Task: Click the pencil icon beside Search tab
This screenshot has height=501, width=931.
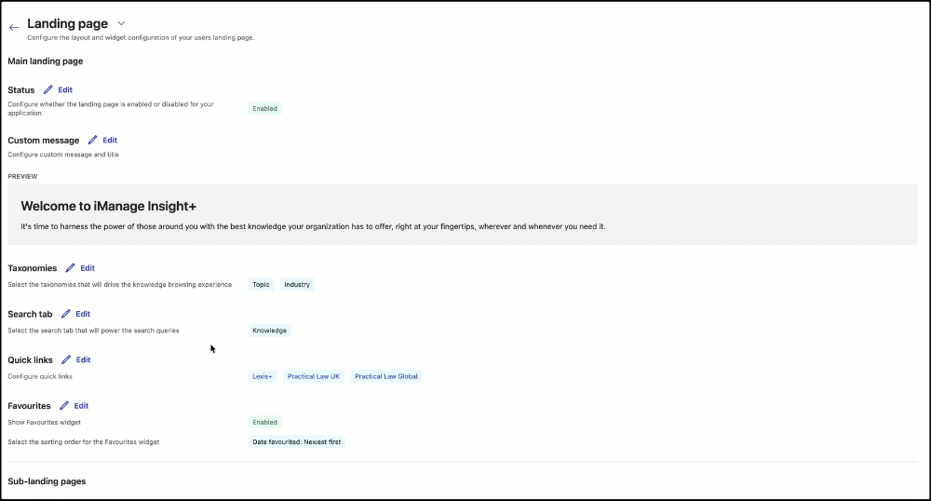Action: coord(66,314)
